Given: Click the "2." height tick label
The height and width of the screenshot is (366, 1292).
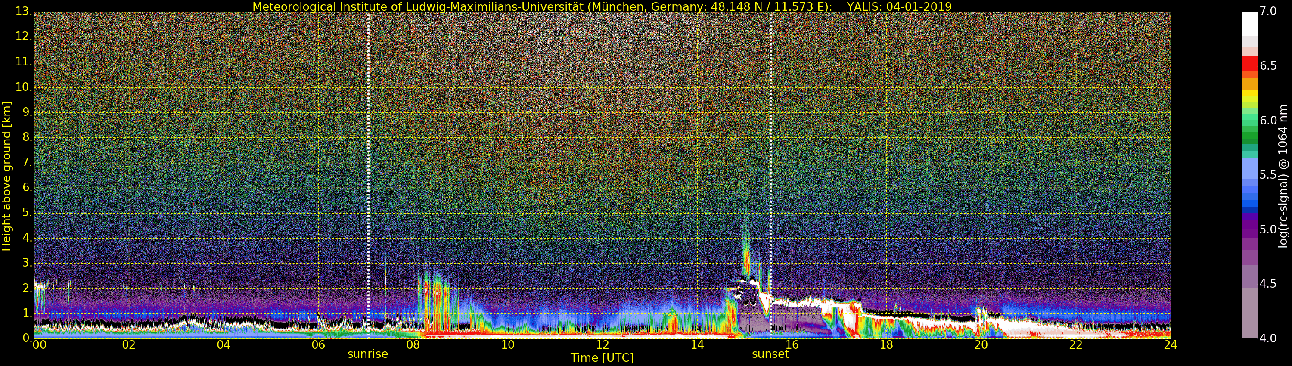Looking at the screenshot, I should [x=27, y=288].
